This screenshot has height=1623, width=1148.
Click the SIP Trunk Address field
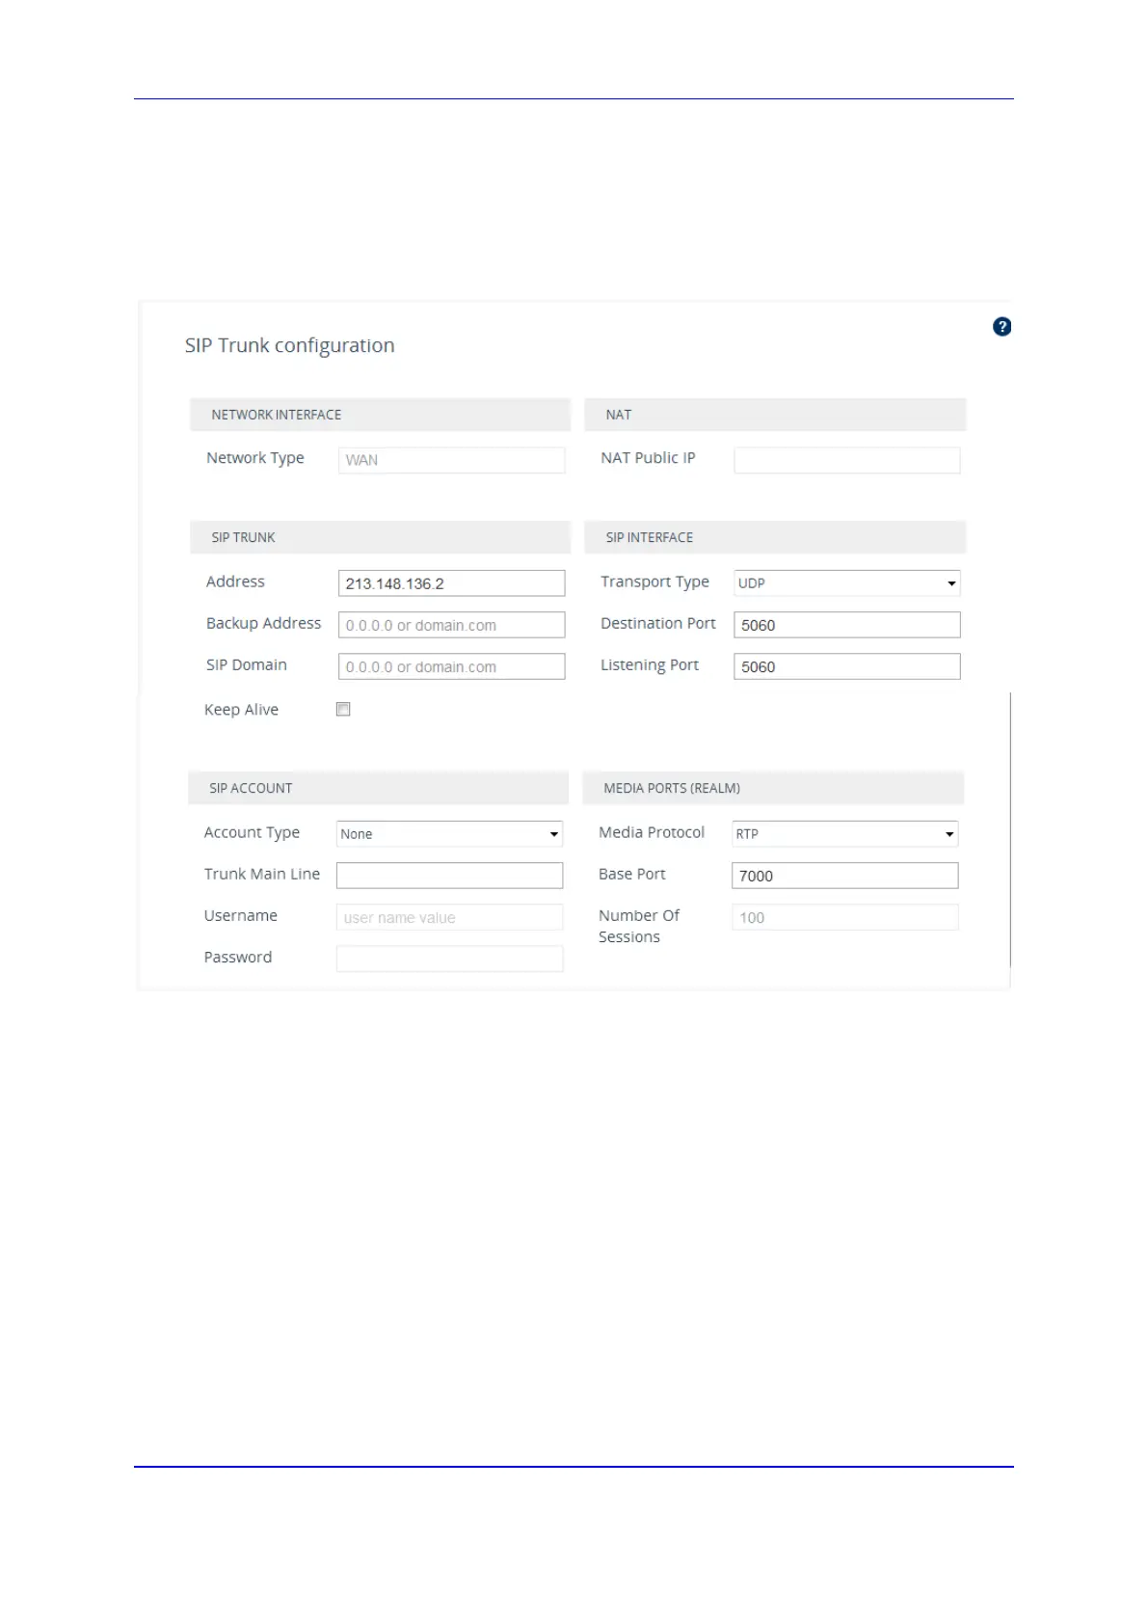click(x=451, y=583)
